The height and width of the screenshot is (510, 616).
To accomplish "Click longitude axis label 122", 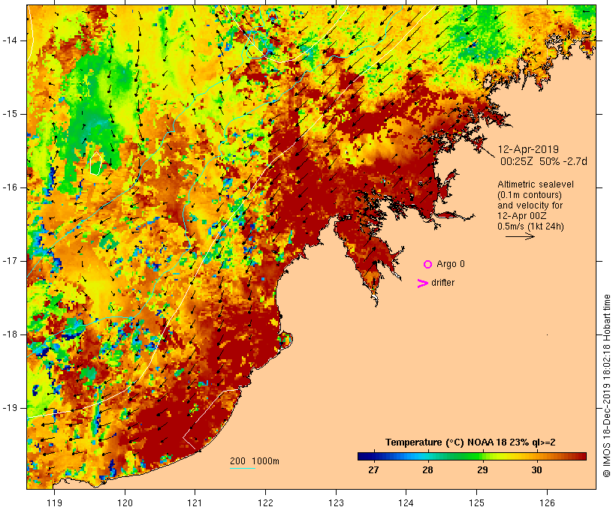I will click(266, 502).
